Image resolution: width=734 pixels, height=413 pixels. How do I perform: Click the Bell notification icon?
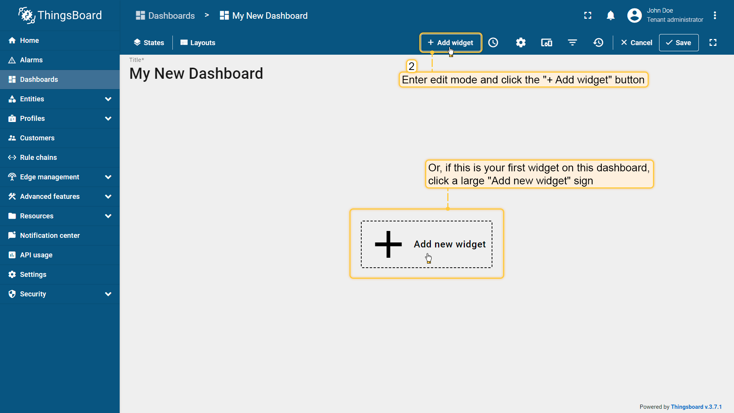click(x=611, y=16)
